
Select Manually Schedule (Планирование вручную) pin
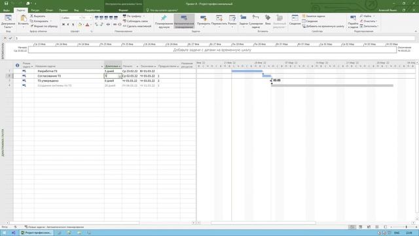(164, 22)
